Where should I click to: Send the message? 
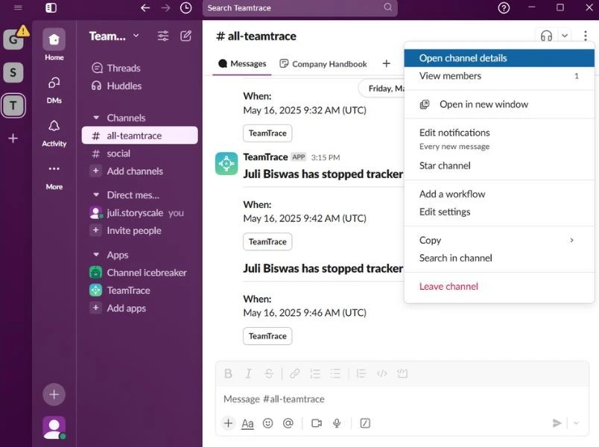tap(557, 423)
